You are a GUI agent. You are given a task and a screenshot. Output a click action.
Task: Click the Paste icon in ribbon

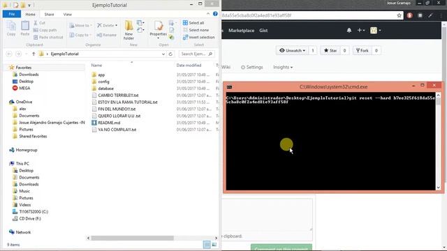tap(25, 29)
